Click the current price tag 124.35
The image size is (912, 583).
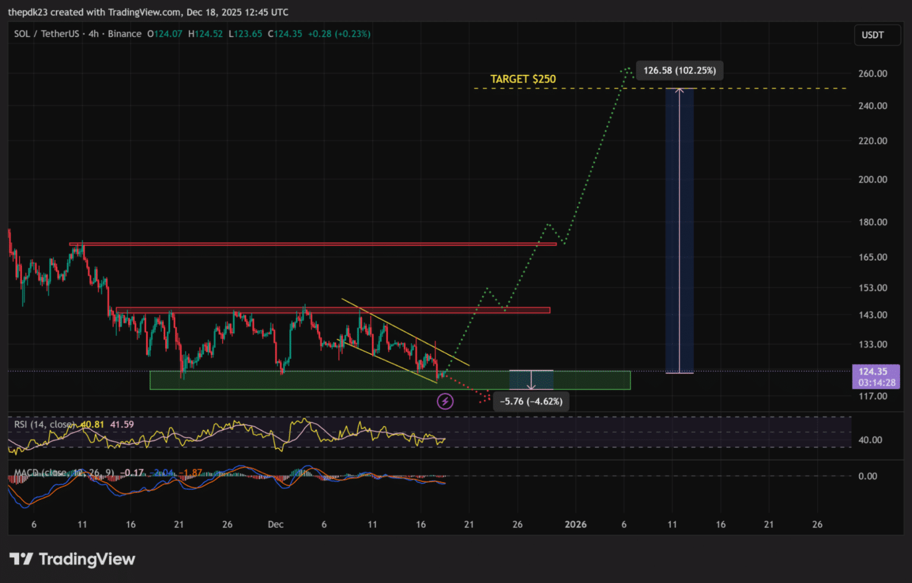click(x=875, y=372)
